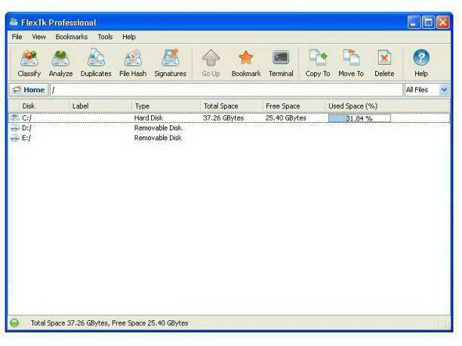The image size is (462, 346).
Task: Minimize the FlexTk Professional window
Action: [x=414, y=23]
